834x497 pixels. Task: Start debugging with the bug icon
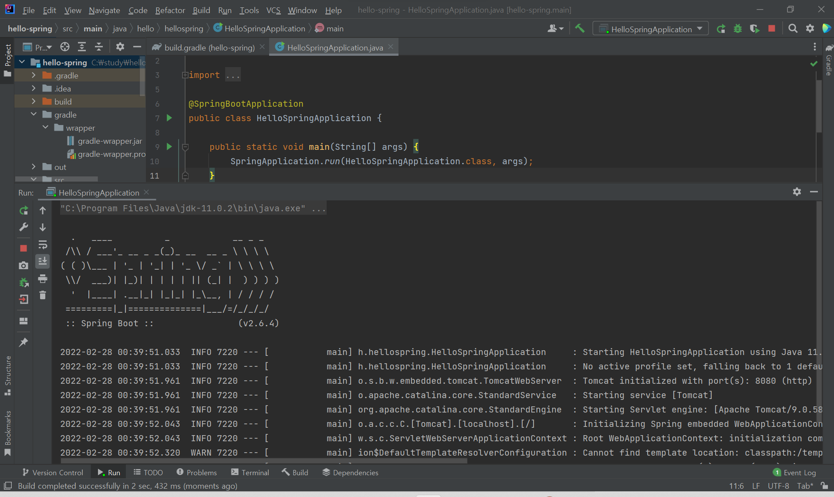[738, 29]
